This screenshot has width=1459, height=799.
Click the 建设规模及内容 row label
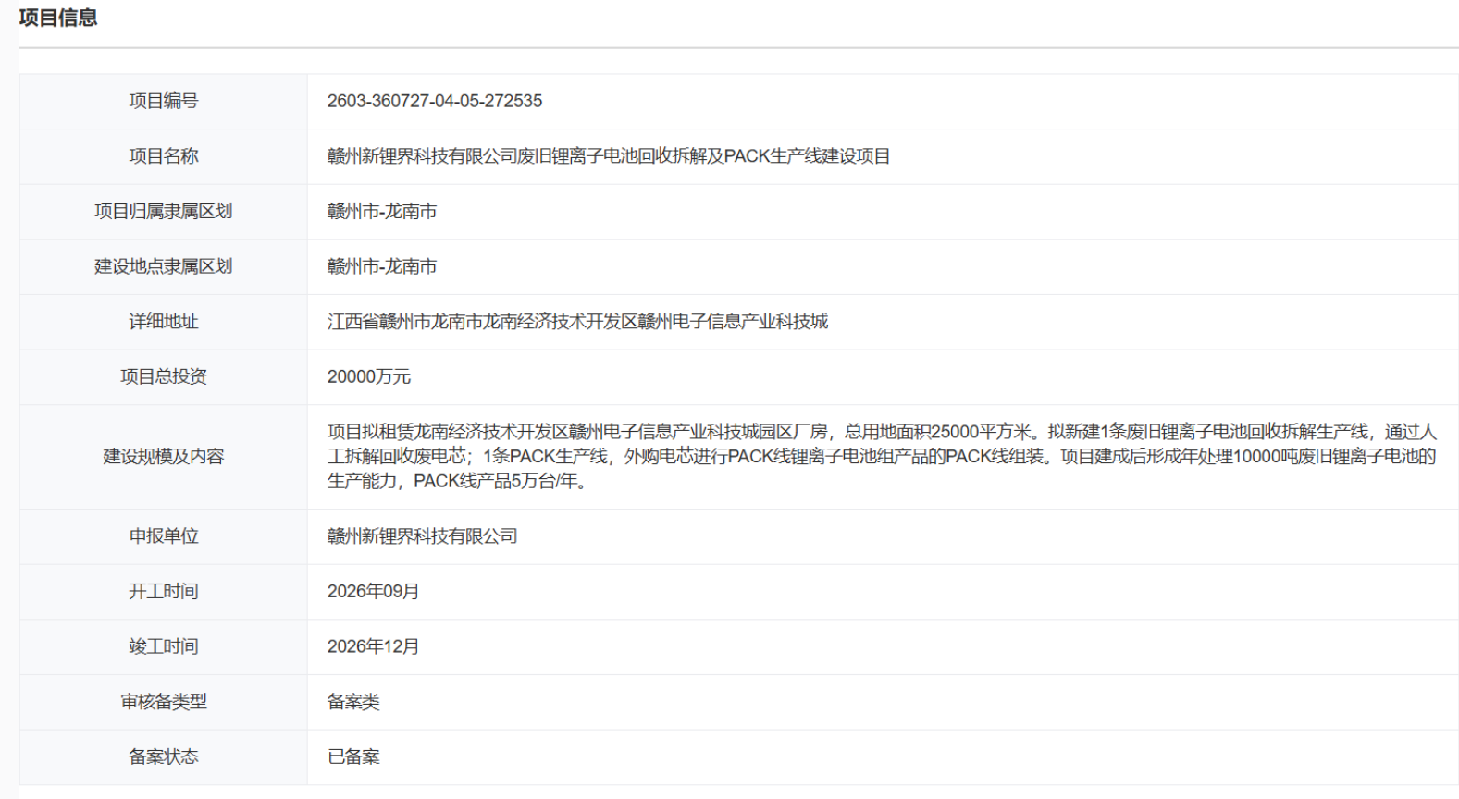click(x=163, y=456)
